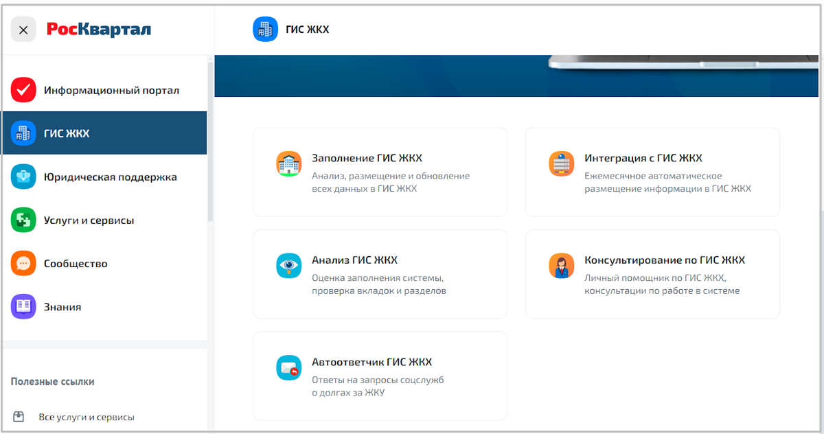Click text 'Анализ, размещение и обновление'
The width and height of the screenshot is (824, 434).
[391, 176]
